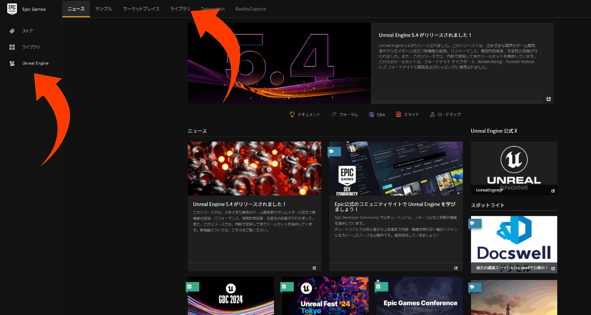
Task: Open ストア from the left sidebar
Action: coord(27,31)
